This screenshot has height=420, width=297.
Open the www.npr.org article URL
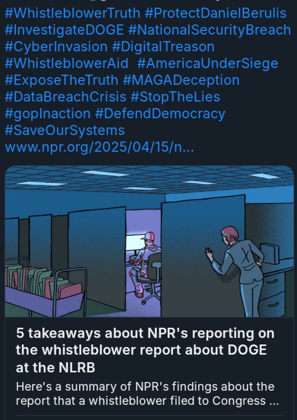pos(99,147)
